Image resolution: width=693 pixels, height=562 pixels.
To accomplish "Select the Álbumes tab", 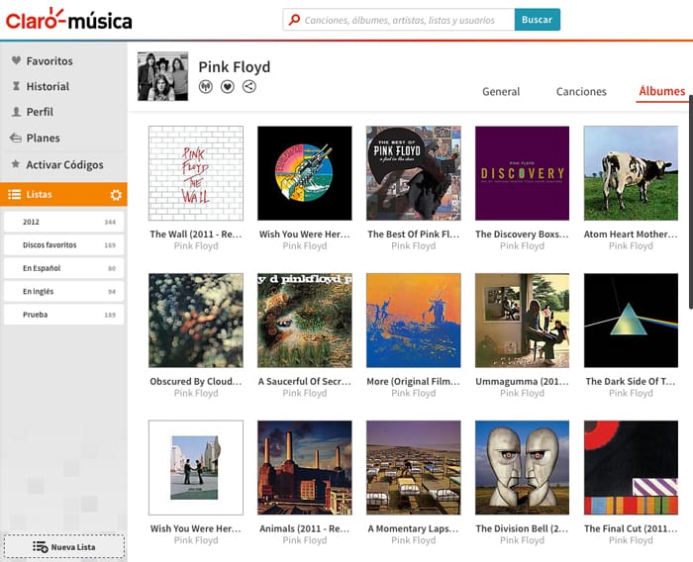I will coord(661,91).
